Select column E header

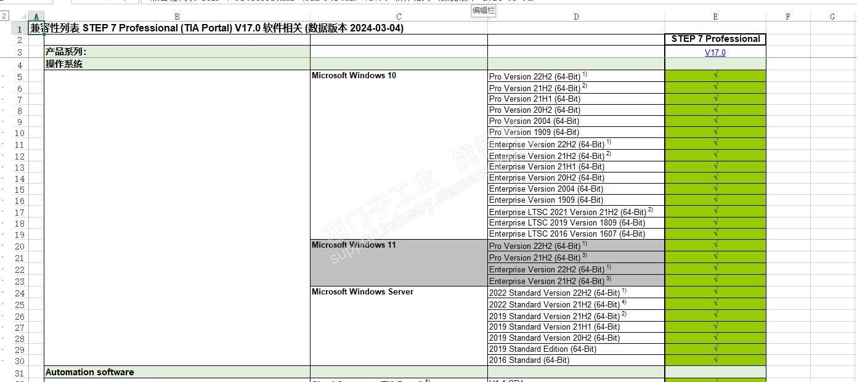pyautogui.click(x=715, y=17)
